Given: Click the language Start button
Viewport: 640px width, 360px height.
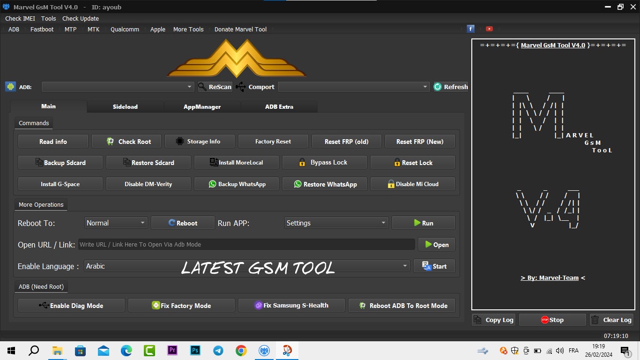Looking at the screenshot, I should [434, 266].
